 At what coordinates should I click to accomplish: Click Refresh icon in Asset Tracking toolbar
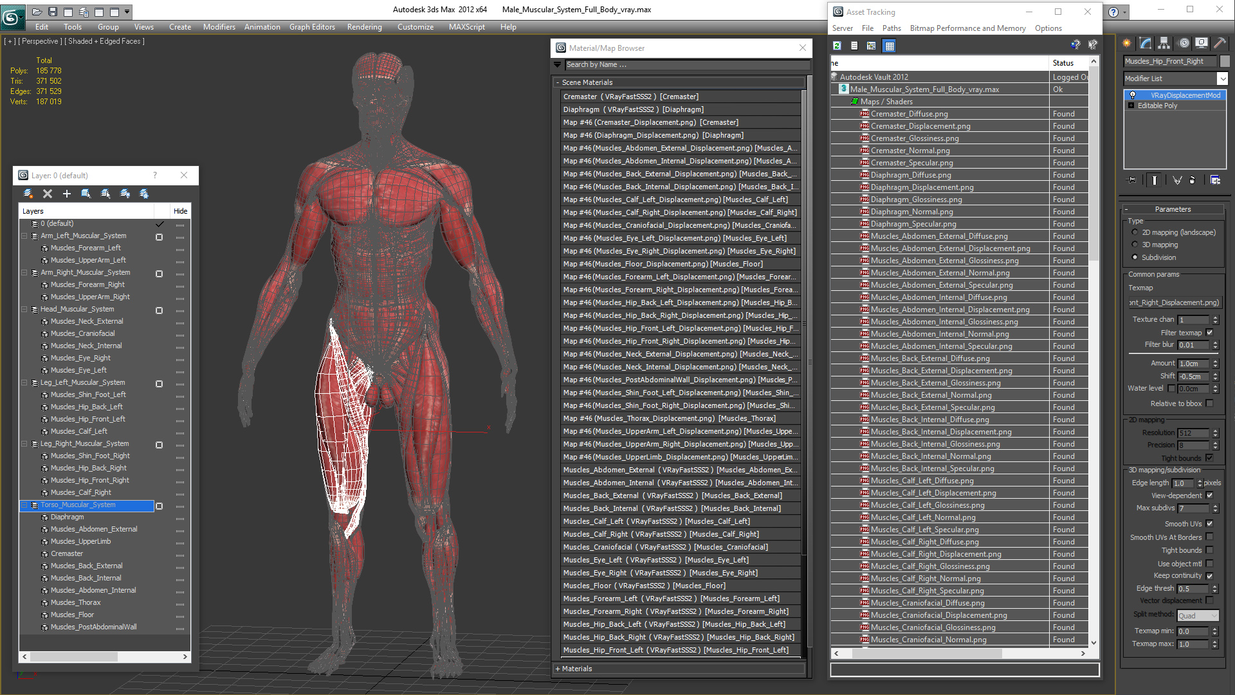(x=837, y=46)
